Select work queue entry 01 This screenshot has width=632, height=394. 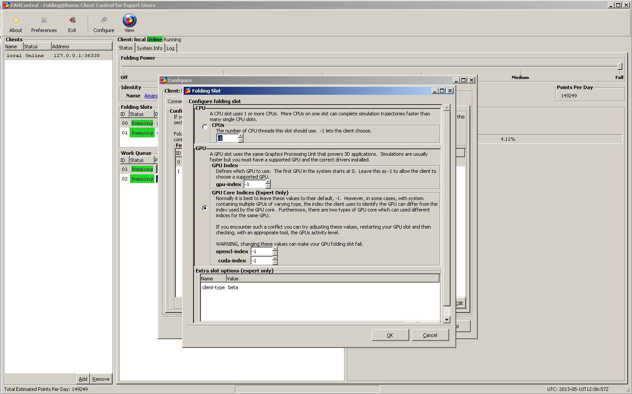tap(139, 169)
